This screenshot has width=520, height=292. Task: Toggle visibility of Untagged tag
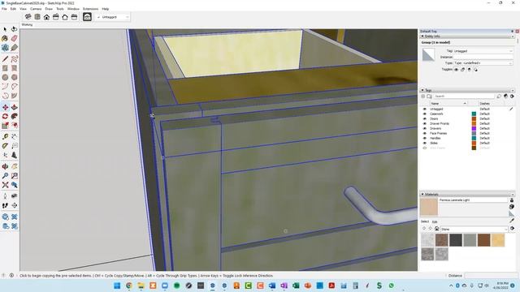click(424, 109)
